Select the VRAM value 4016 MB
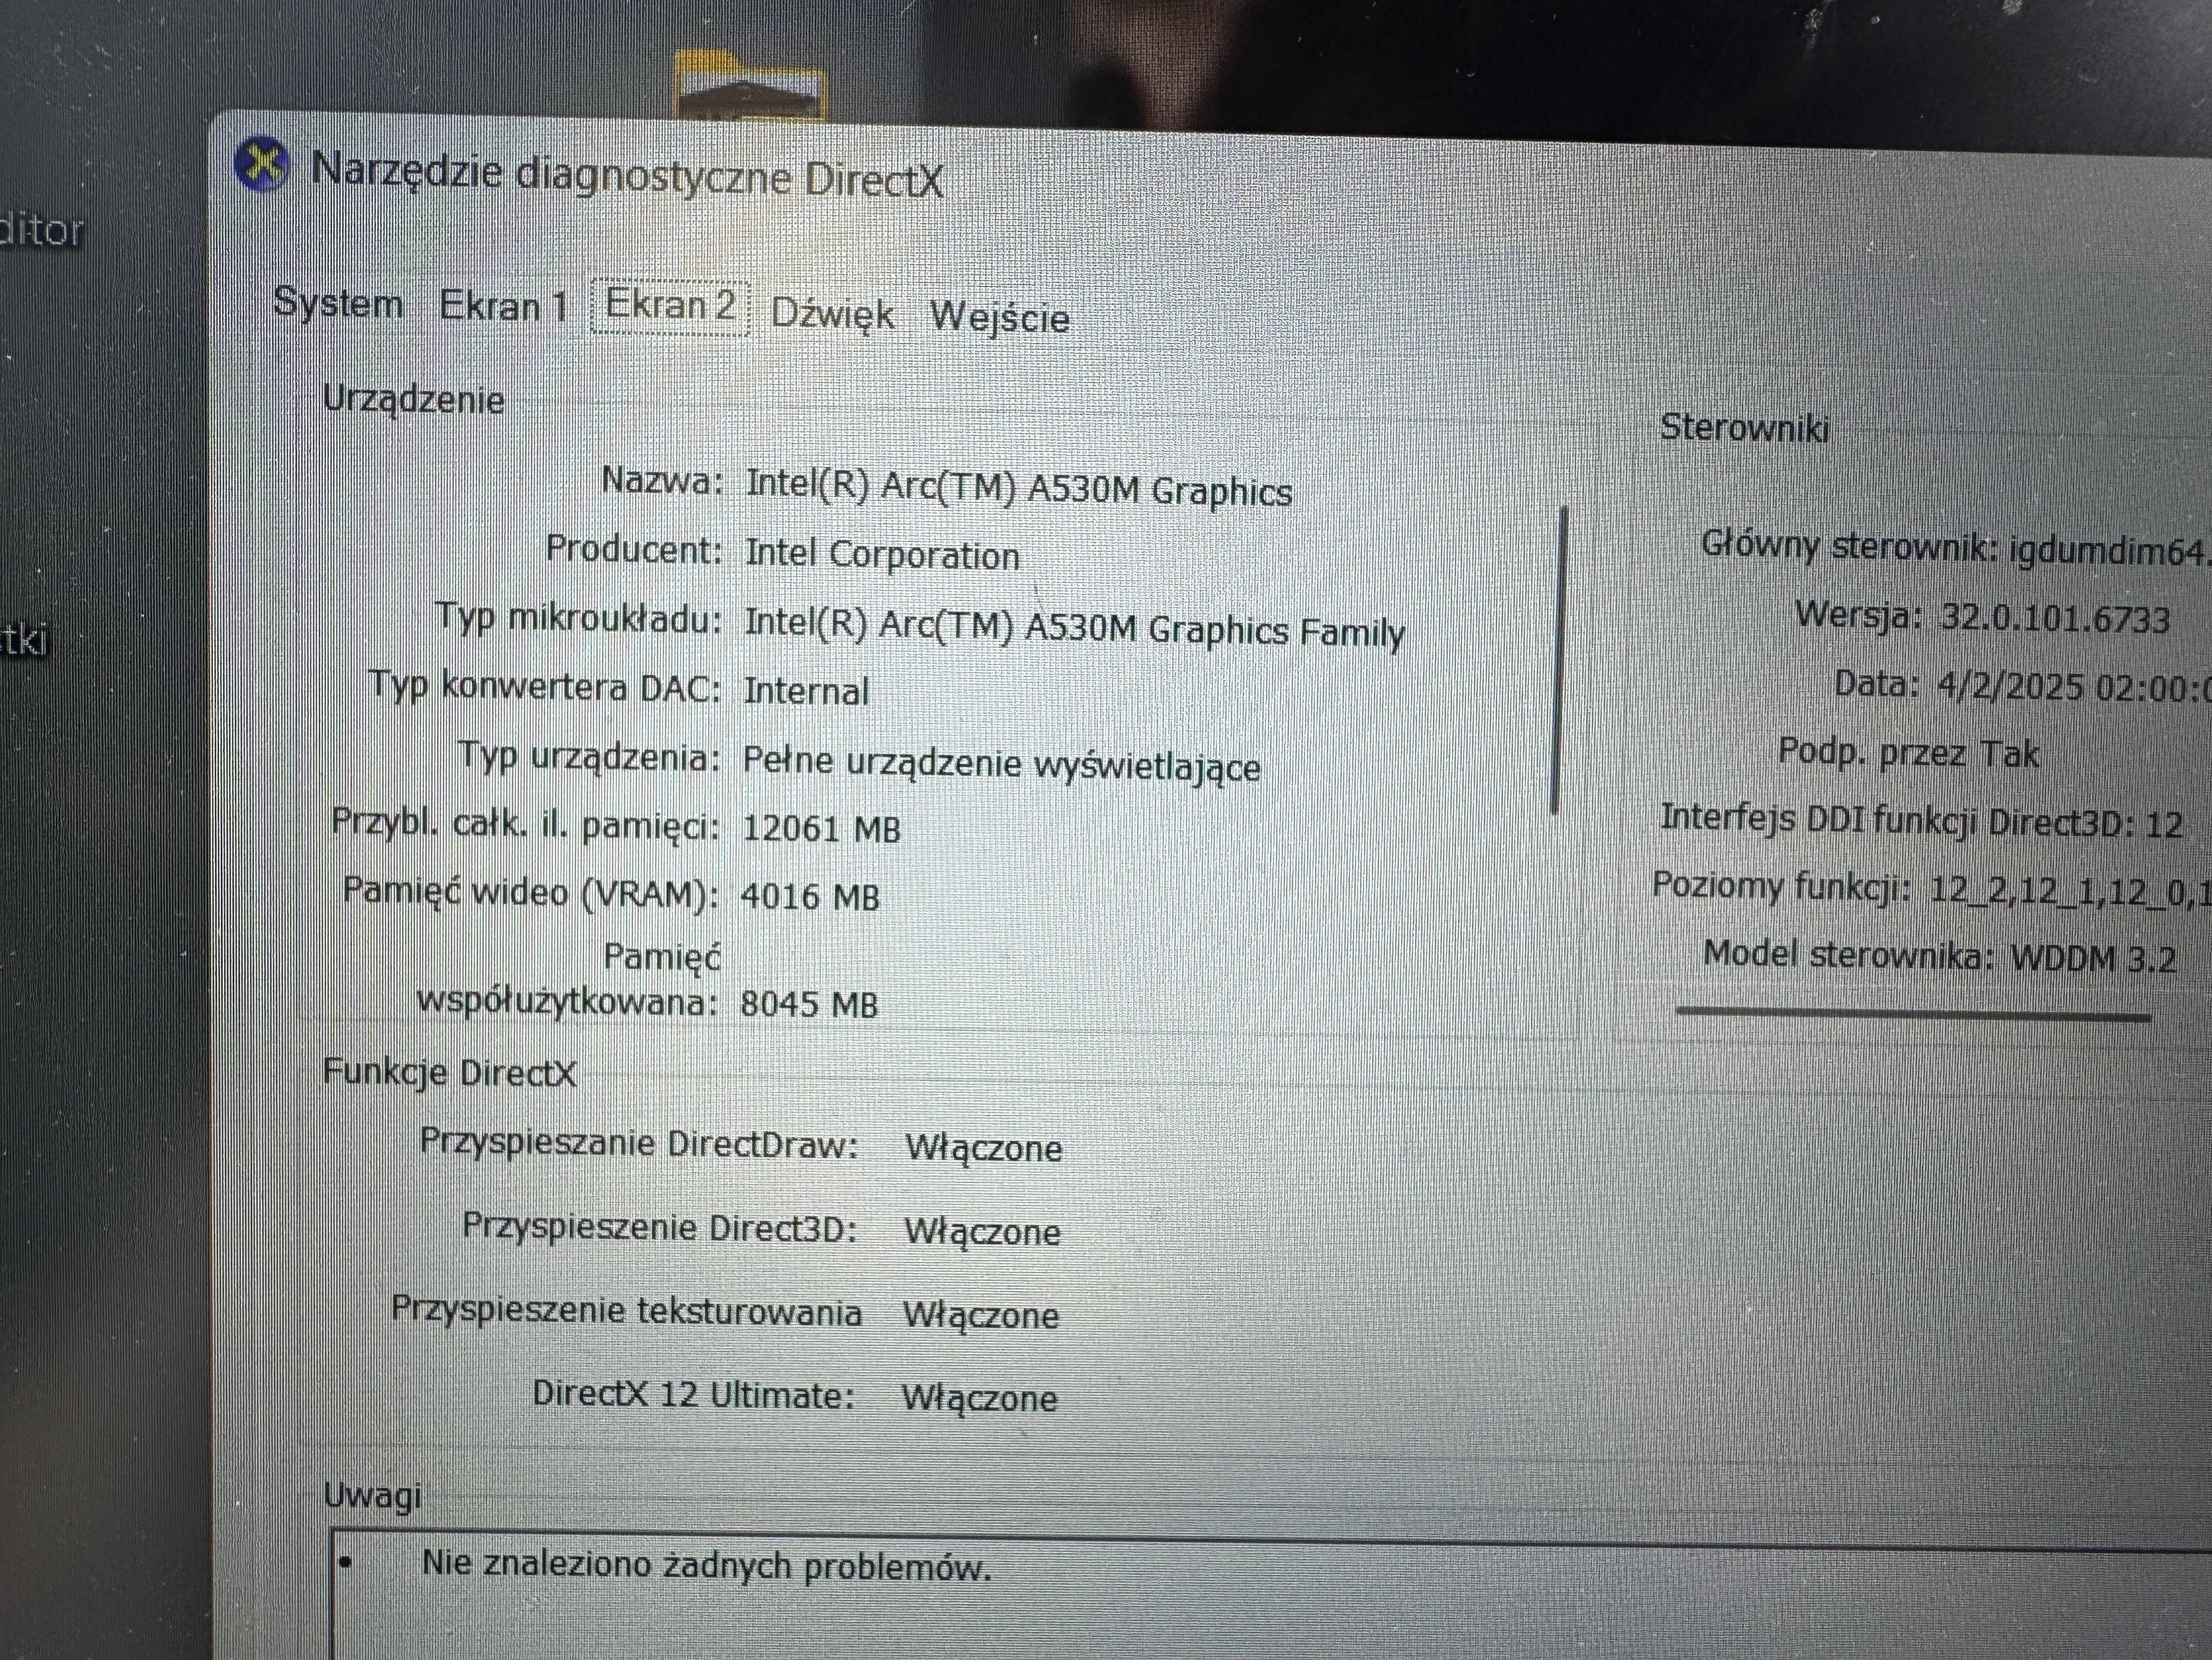The height and width of the screenshot is (1660, 2212). [x=810, y=897]
